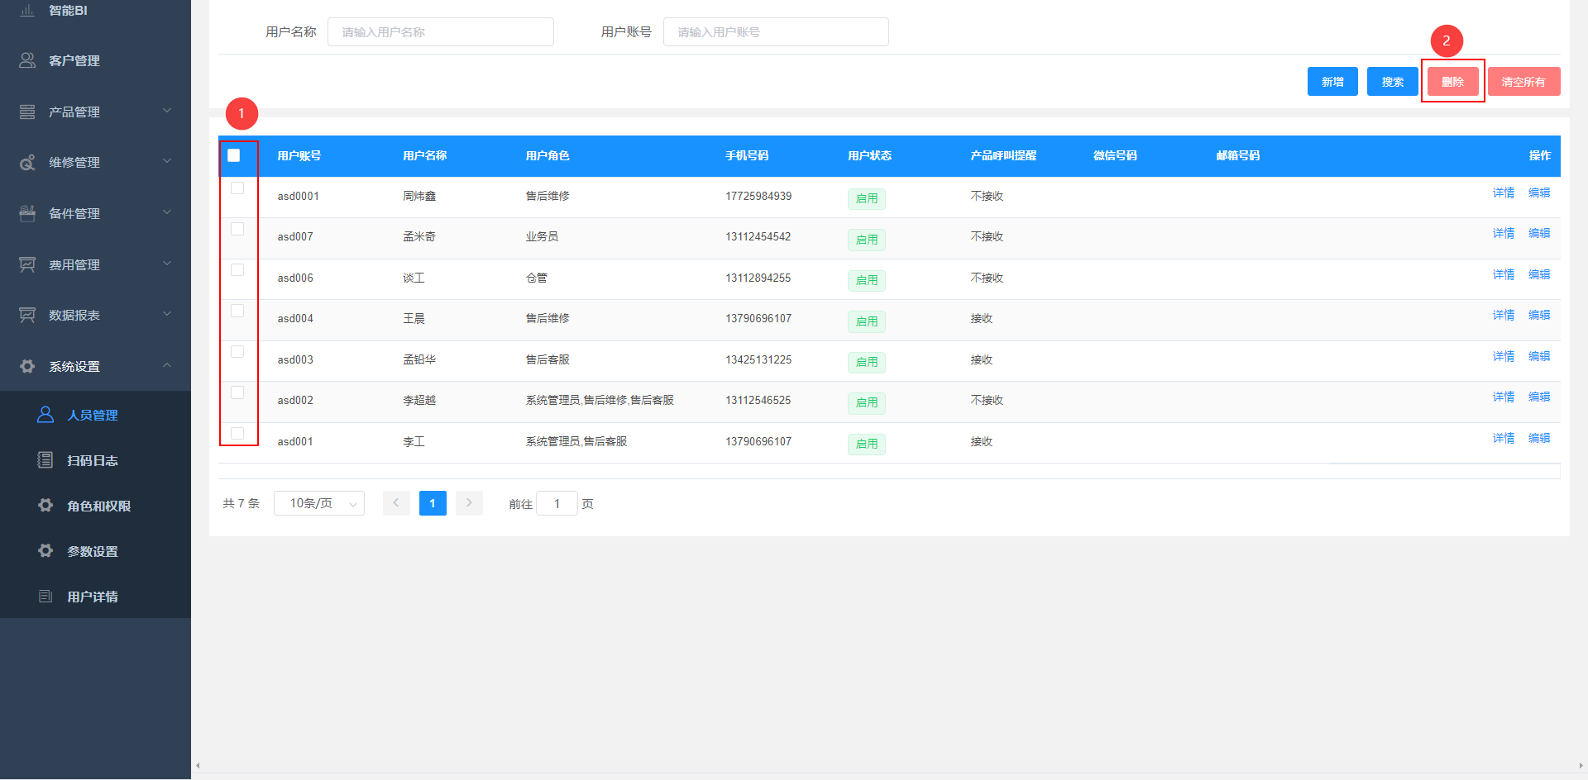The width and height of the screenshot is (1588, 780).
Task: Open 编辑 link for user asd007
Action: [1539, 234]
